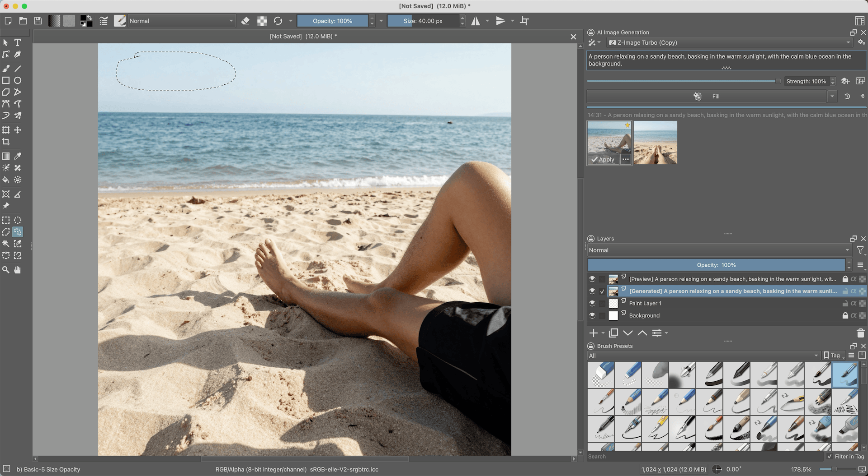Switch to the [Not Saved] document tab
This screenshot has width=868, height=476.
303,36
